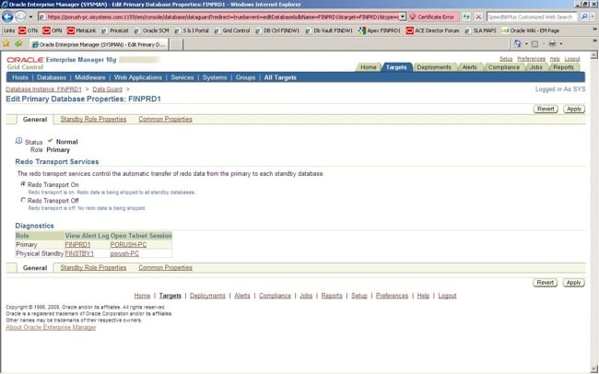Expand the favorites bar overflow chevron
The image size is (599, 374).
click(x=594, y=29)
